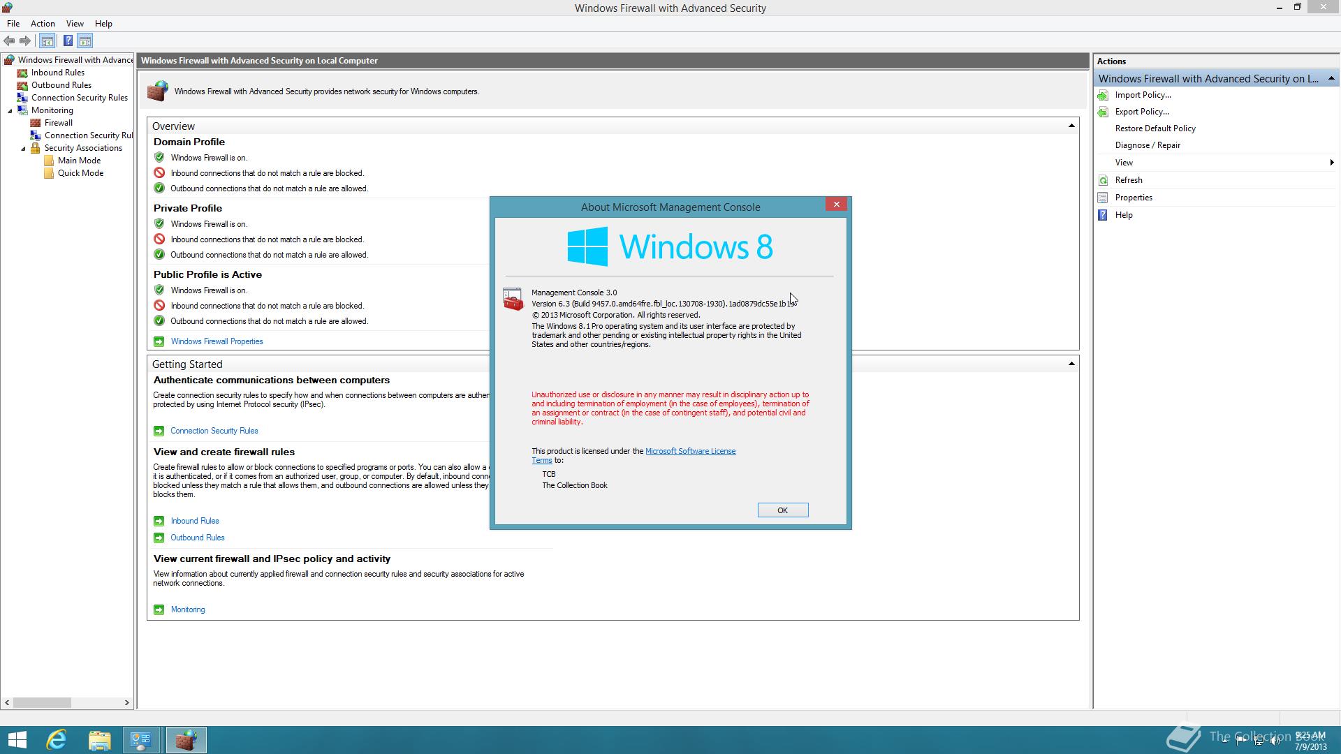Collapse the Actions pane header section
This screenshot has width=1341, height=754.
point(1331,78)
